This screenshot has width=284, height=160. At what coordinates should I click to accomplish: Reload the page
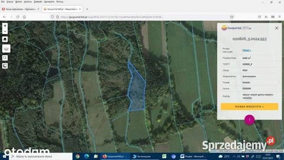coord(18,17)
